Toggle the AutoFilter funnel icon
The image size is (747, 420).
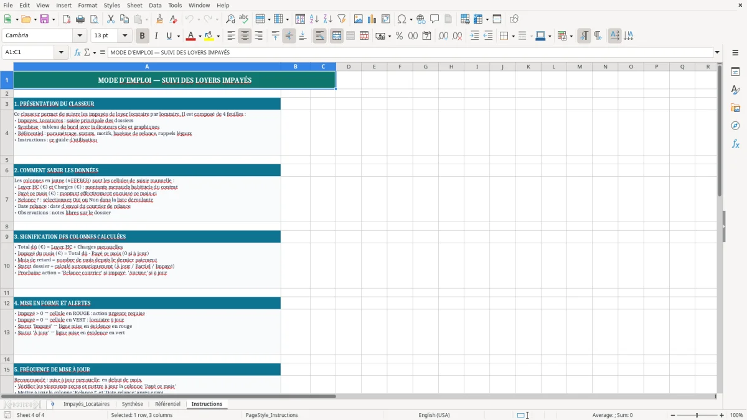point(342,19)
